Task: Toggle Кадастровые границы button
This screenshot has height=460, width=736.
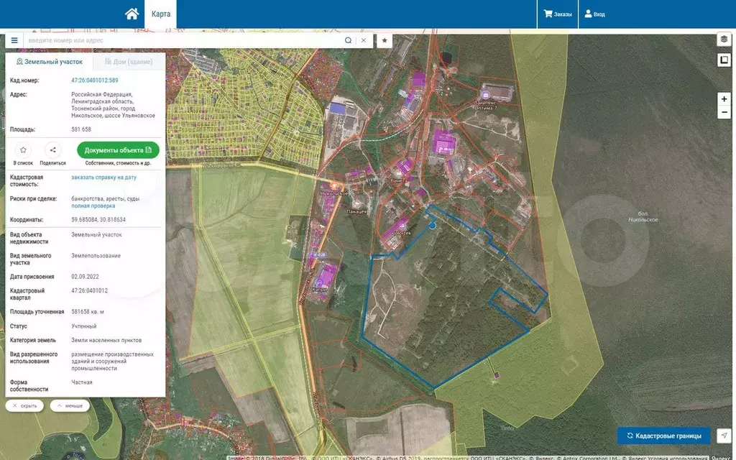Action: (663, 436)
